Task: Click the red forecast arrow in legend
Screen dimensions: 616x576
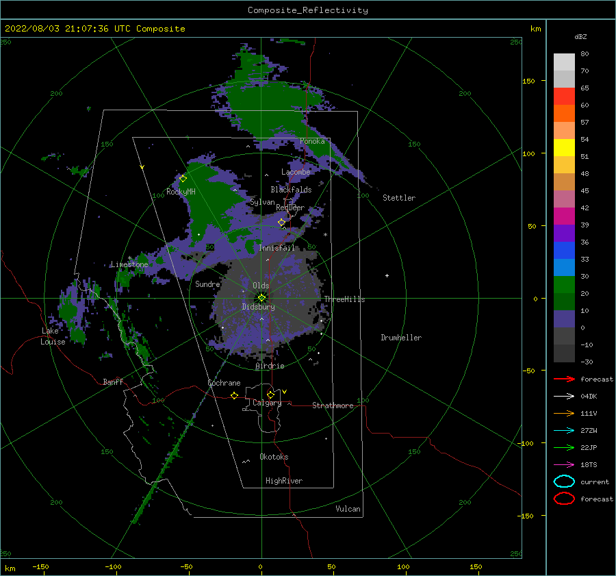Action: click(x=564, y=379)
